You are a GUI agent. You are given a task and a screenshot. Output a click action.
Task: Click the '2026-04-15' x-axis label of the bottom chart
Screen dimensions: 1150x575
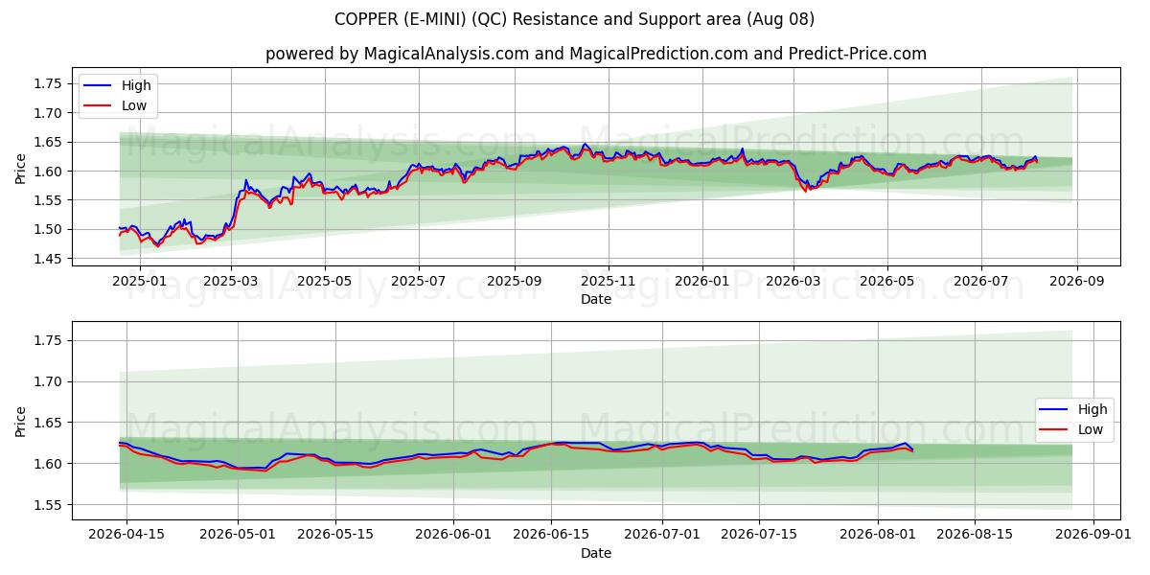126,535
